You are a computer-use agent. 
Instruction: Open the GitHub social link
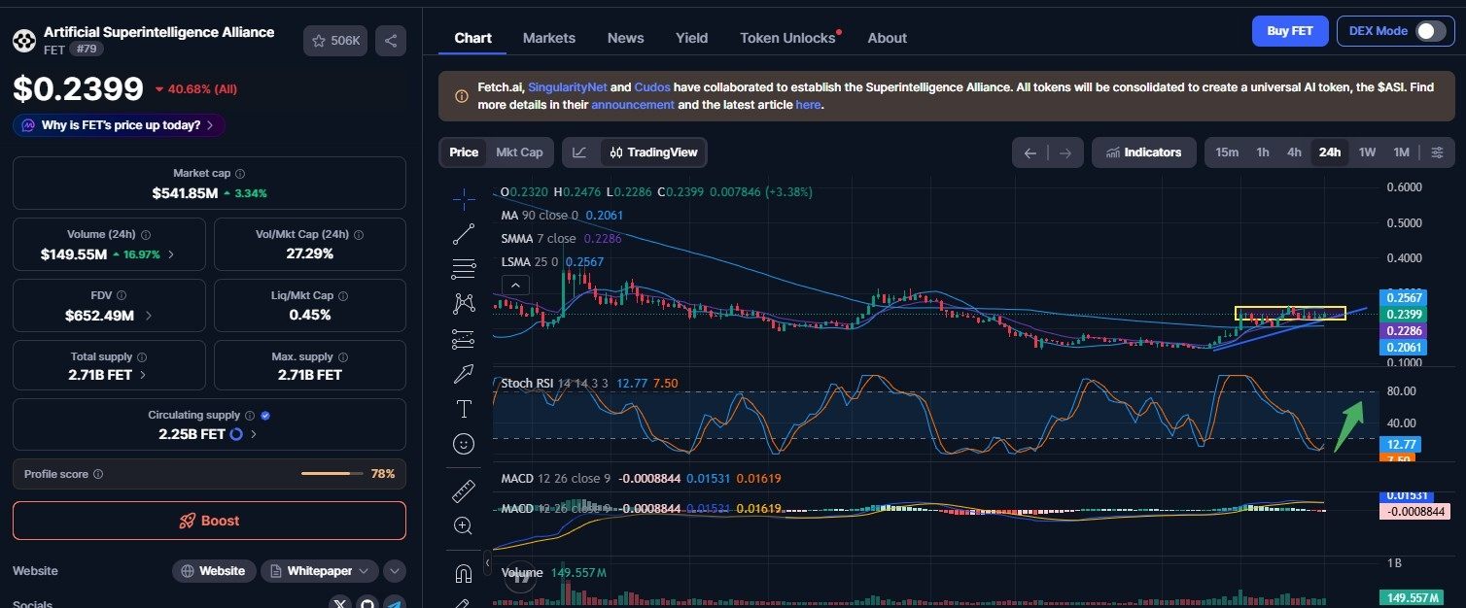point(366,604)
